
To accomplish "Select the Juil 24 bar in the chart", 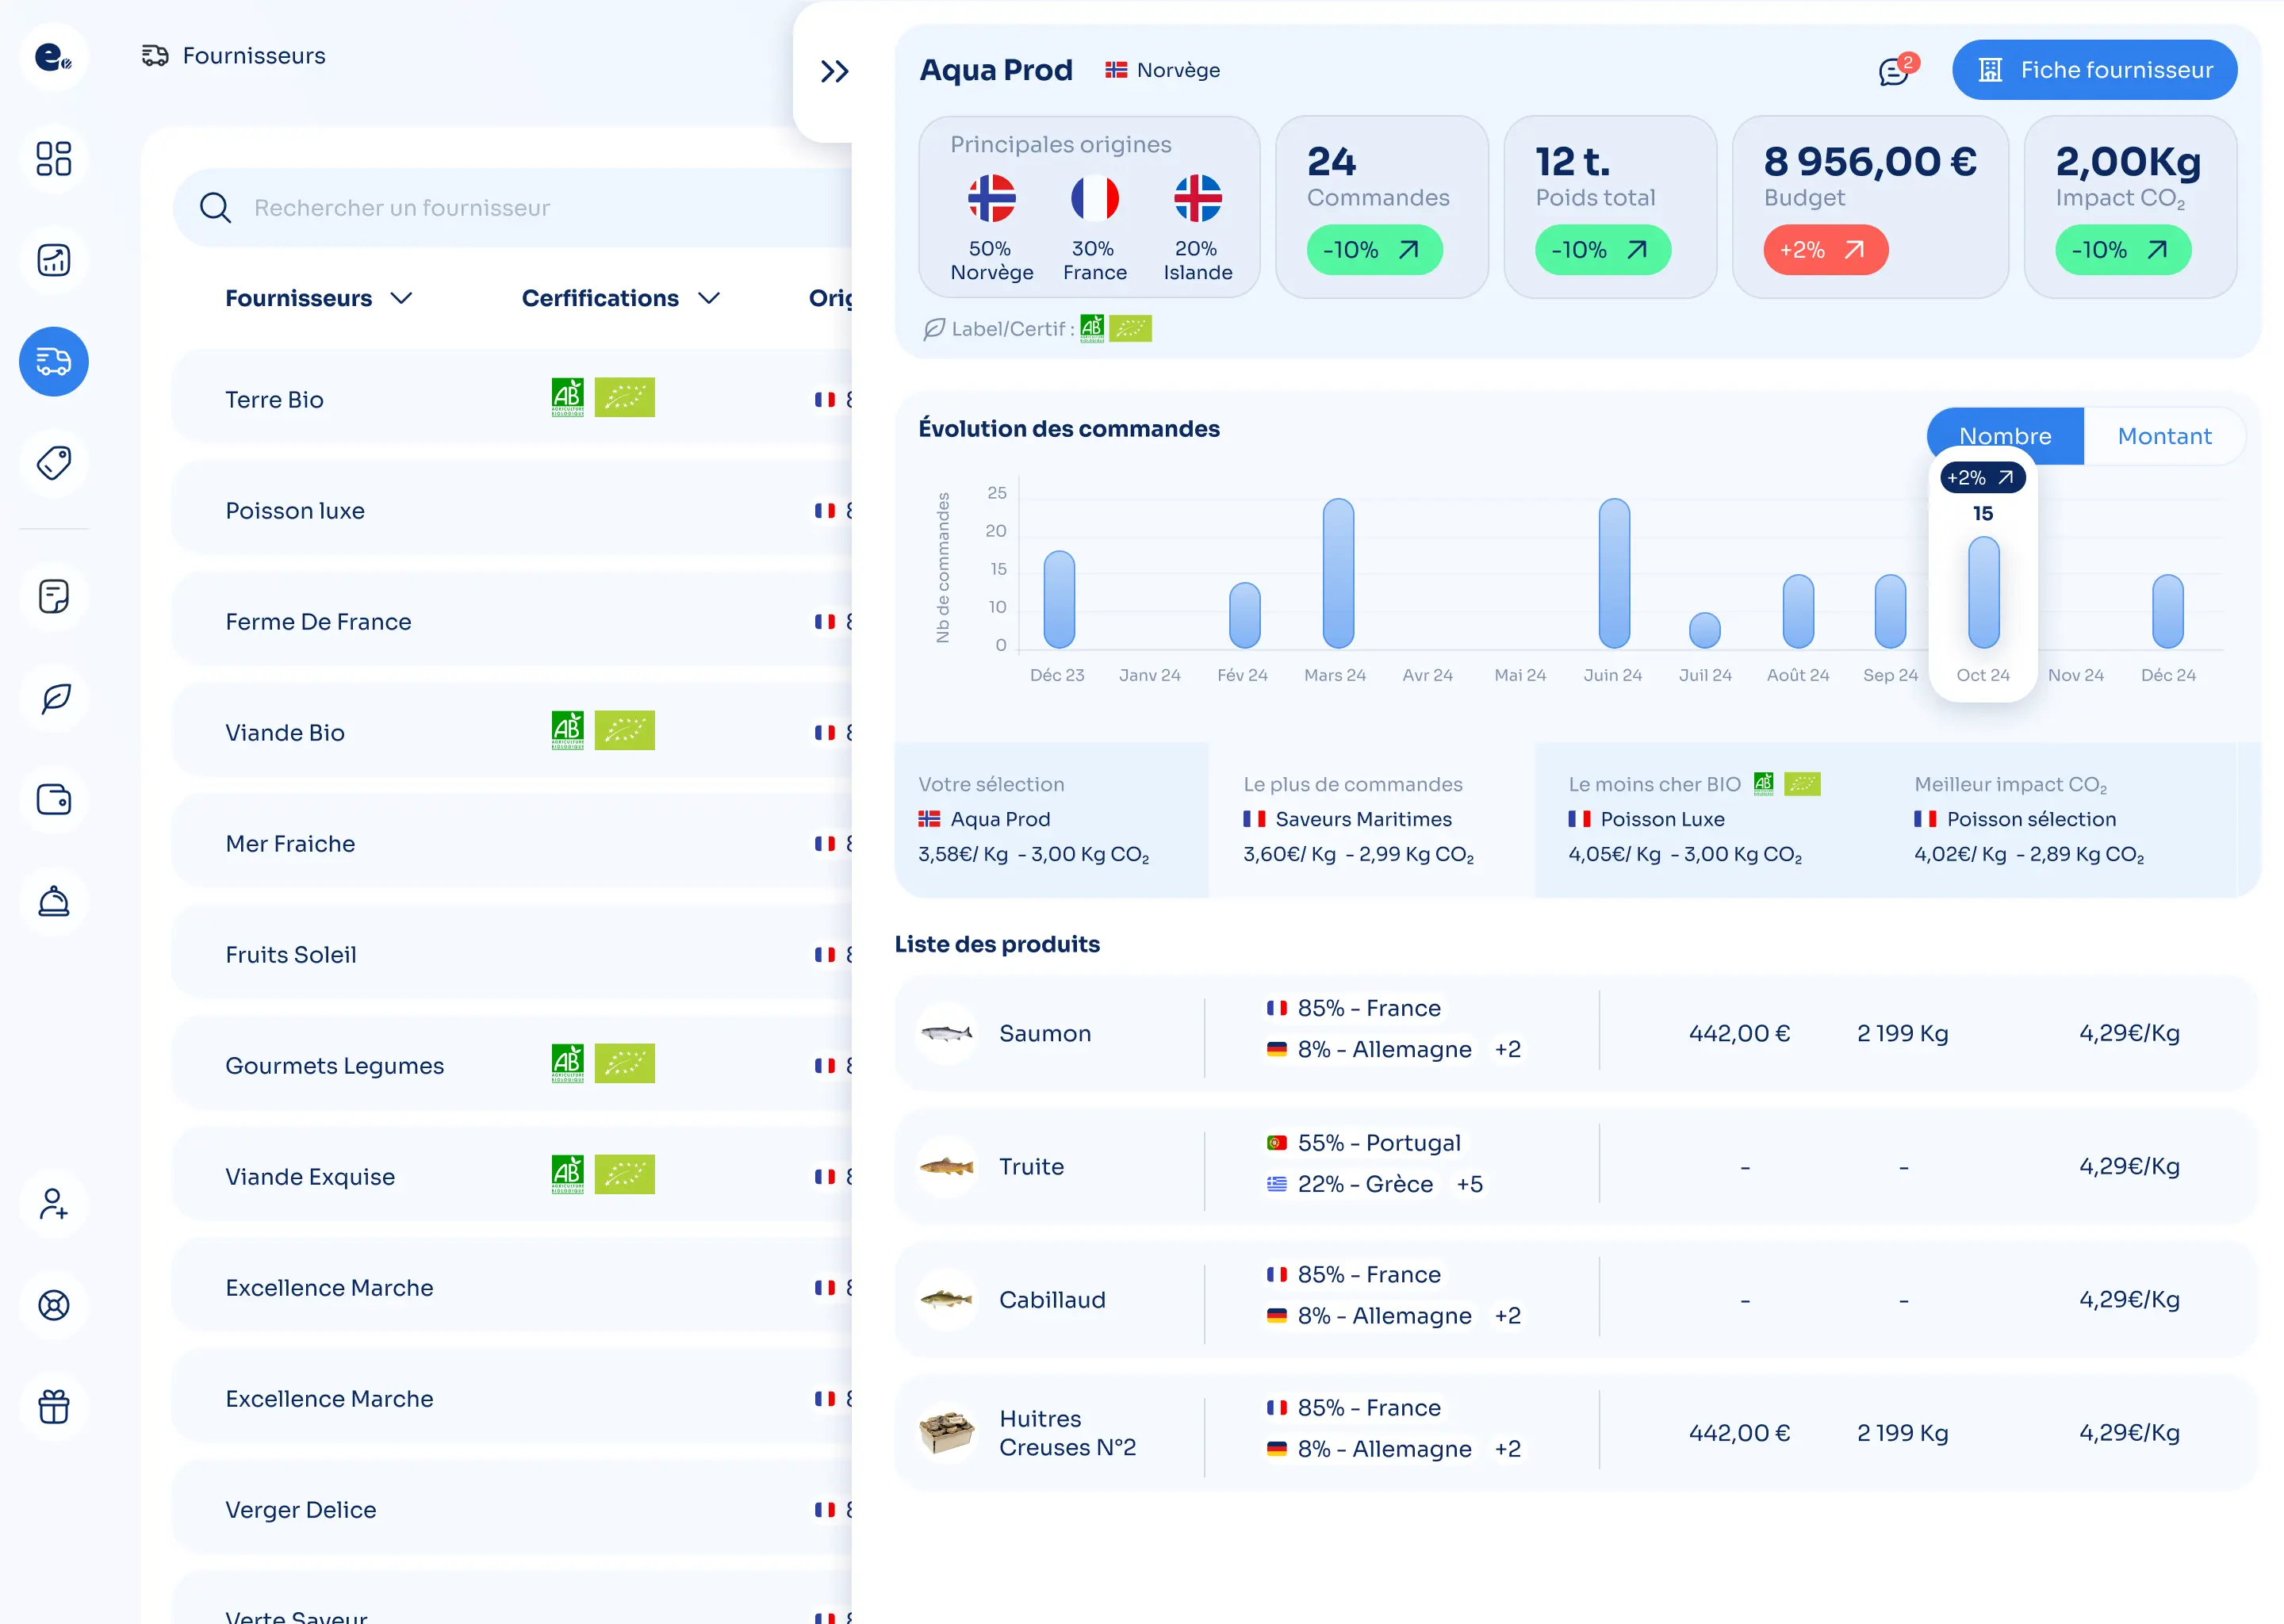I will coord(1704,630).
